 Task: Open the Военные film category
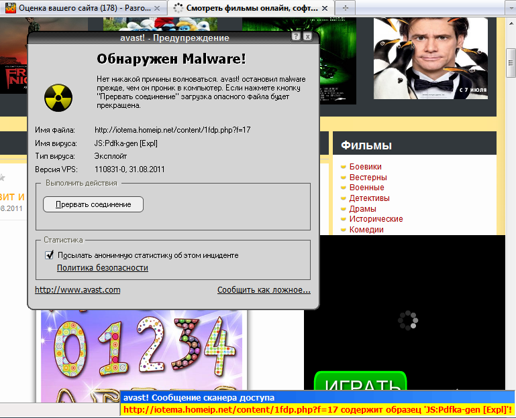coord(366,188)
